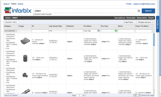Remove the Category column
The height and width of the screenshot is (97, 161).
(16, 26)
